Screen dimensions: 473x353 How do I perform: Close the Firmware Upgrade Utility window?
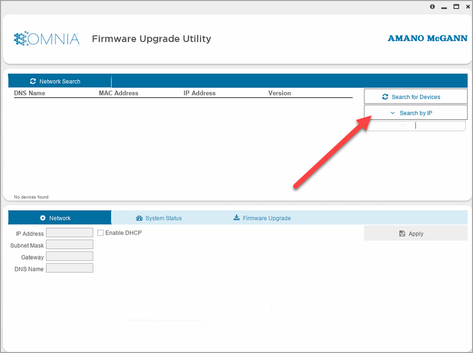point(468,6)
